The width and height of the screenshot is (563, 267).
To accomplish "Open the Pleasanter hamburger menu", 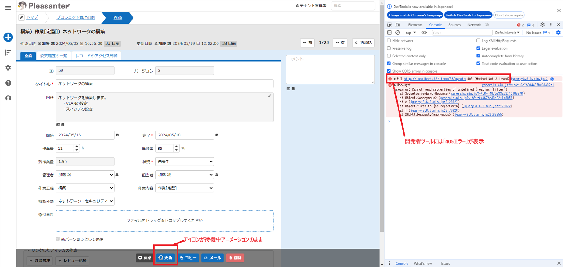I will (x=8, y=8).
